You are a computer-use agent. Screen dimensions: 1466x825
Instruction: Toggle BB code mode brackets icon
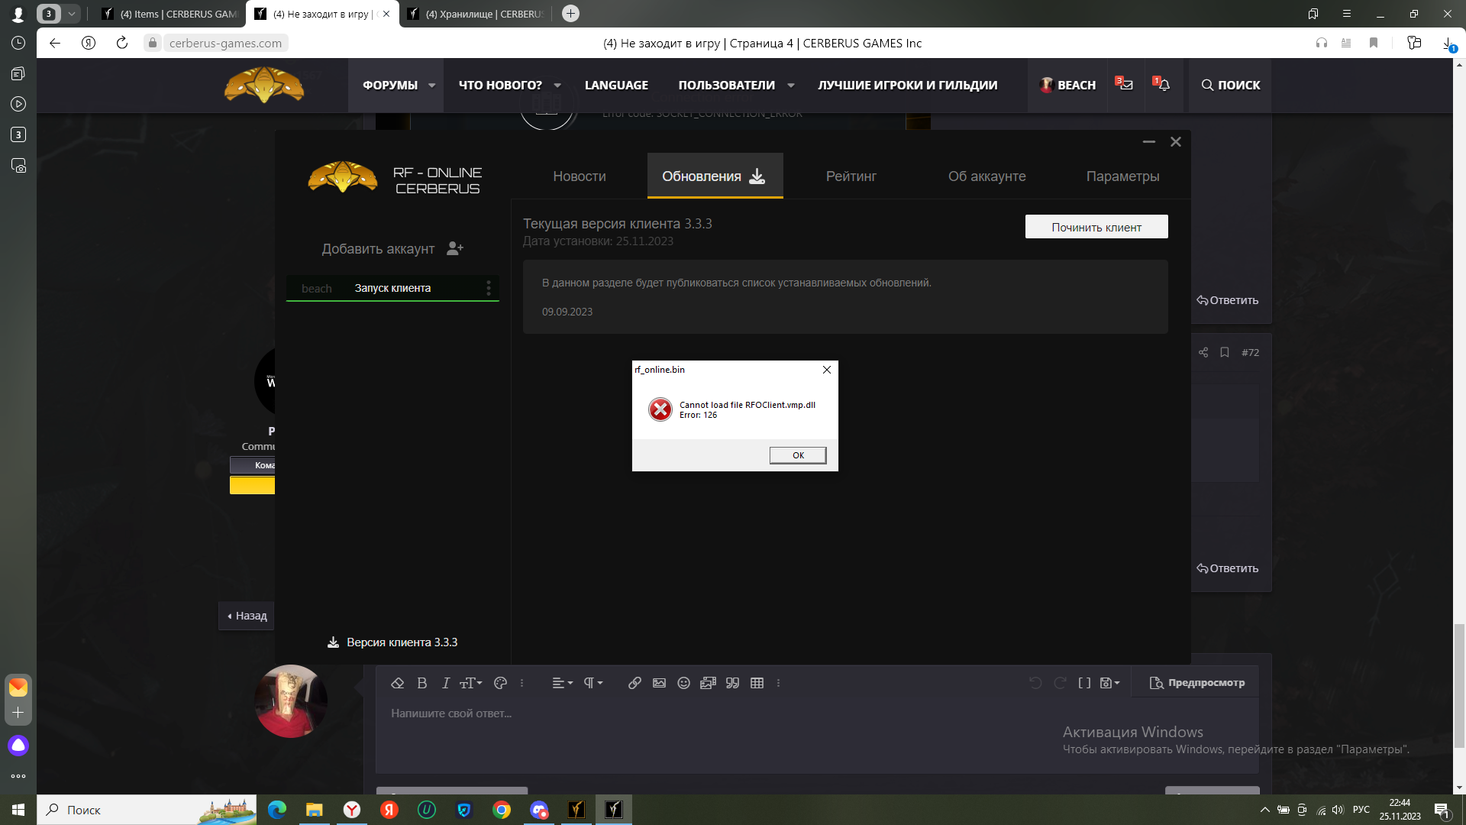(1084, 683)
